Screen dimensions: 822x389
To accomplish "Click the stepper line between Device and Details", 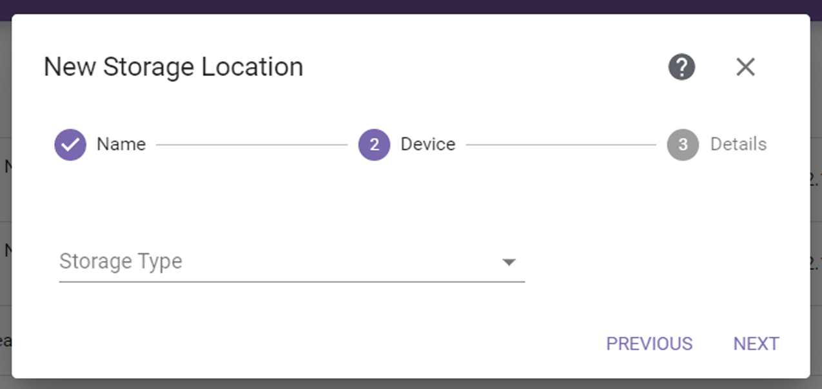I will click(x=561, y=145).
